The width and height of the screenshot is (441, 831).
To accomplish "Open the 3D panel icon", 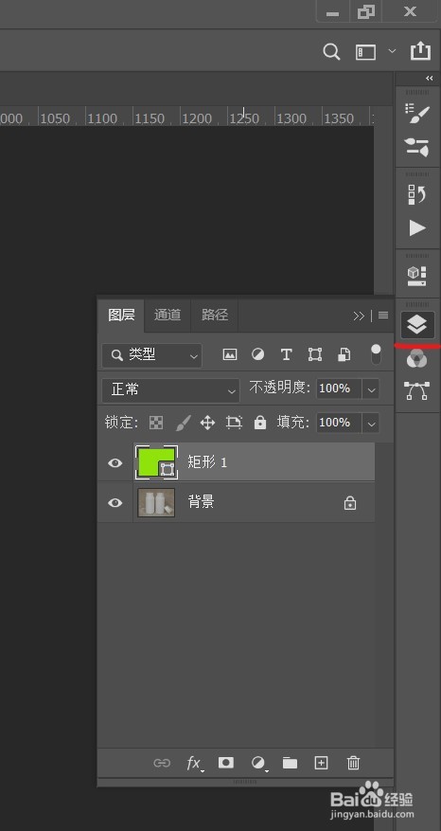I will point(417,276).
